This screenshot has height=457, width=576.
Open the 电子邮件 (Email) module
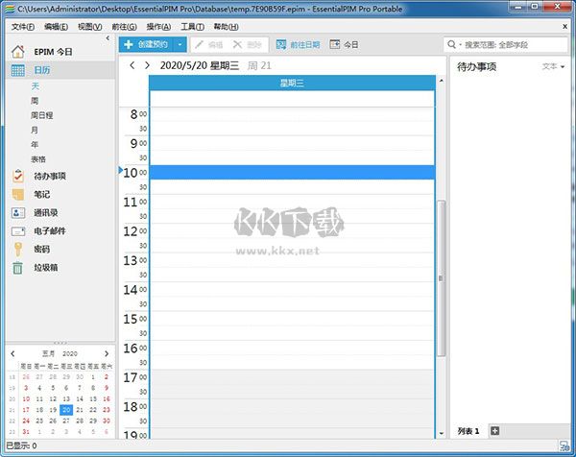(49, 230)
